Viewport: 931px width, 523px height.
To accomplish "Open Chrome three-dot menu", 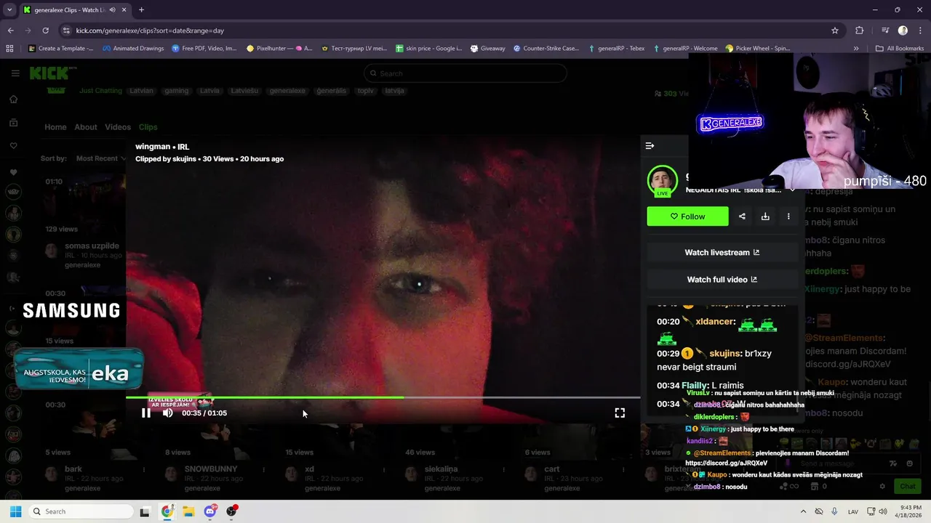I will click(x=920, y=31).
